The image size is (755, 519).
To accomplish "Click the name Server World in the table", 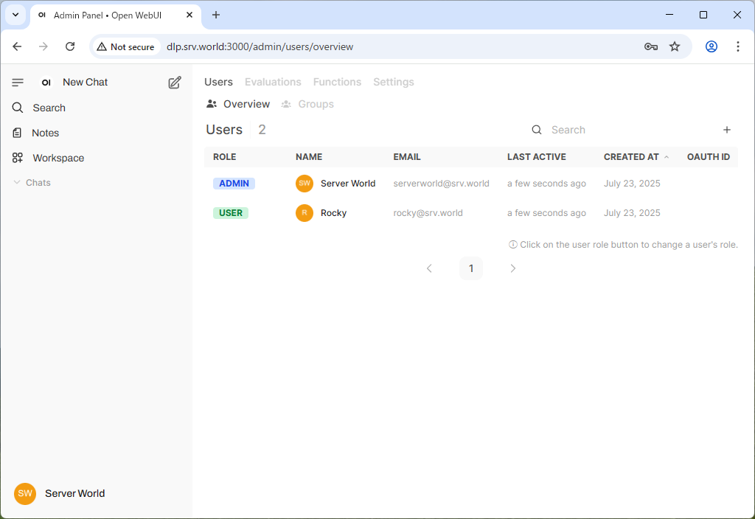I will [348, 184].
